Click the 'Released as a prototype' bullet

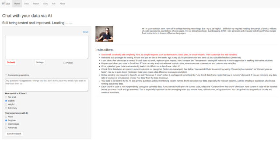click(x=171, y=58)
